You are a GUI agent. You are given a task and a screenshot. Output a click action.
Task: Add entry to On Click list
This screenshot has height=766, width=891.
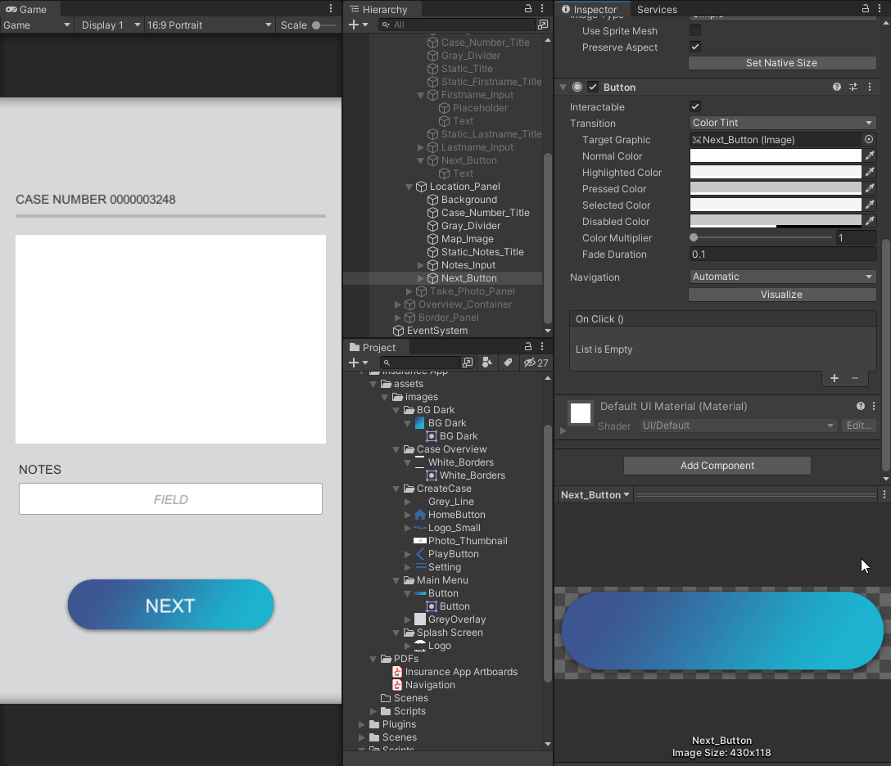[834, 378]
